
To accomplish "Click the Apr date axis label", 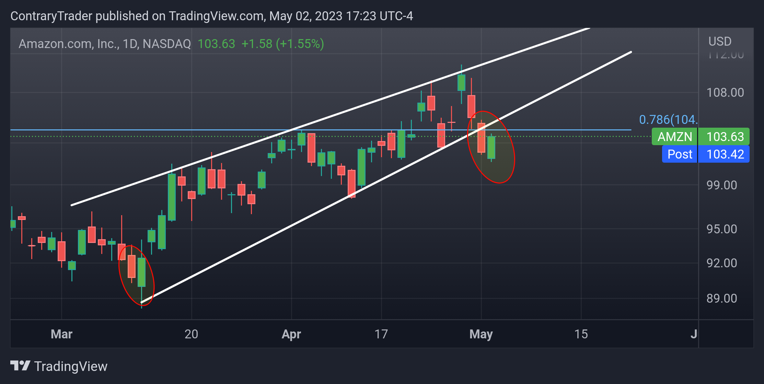I will (x=291, y=334).
